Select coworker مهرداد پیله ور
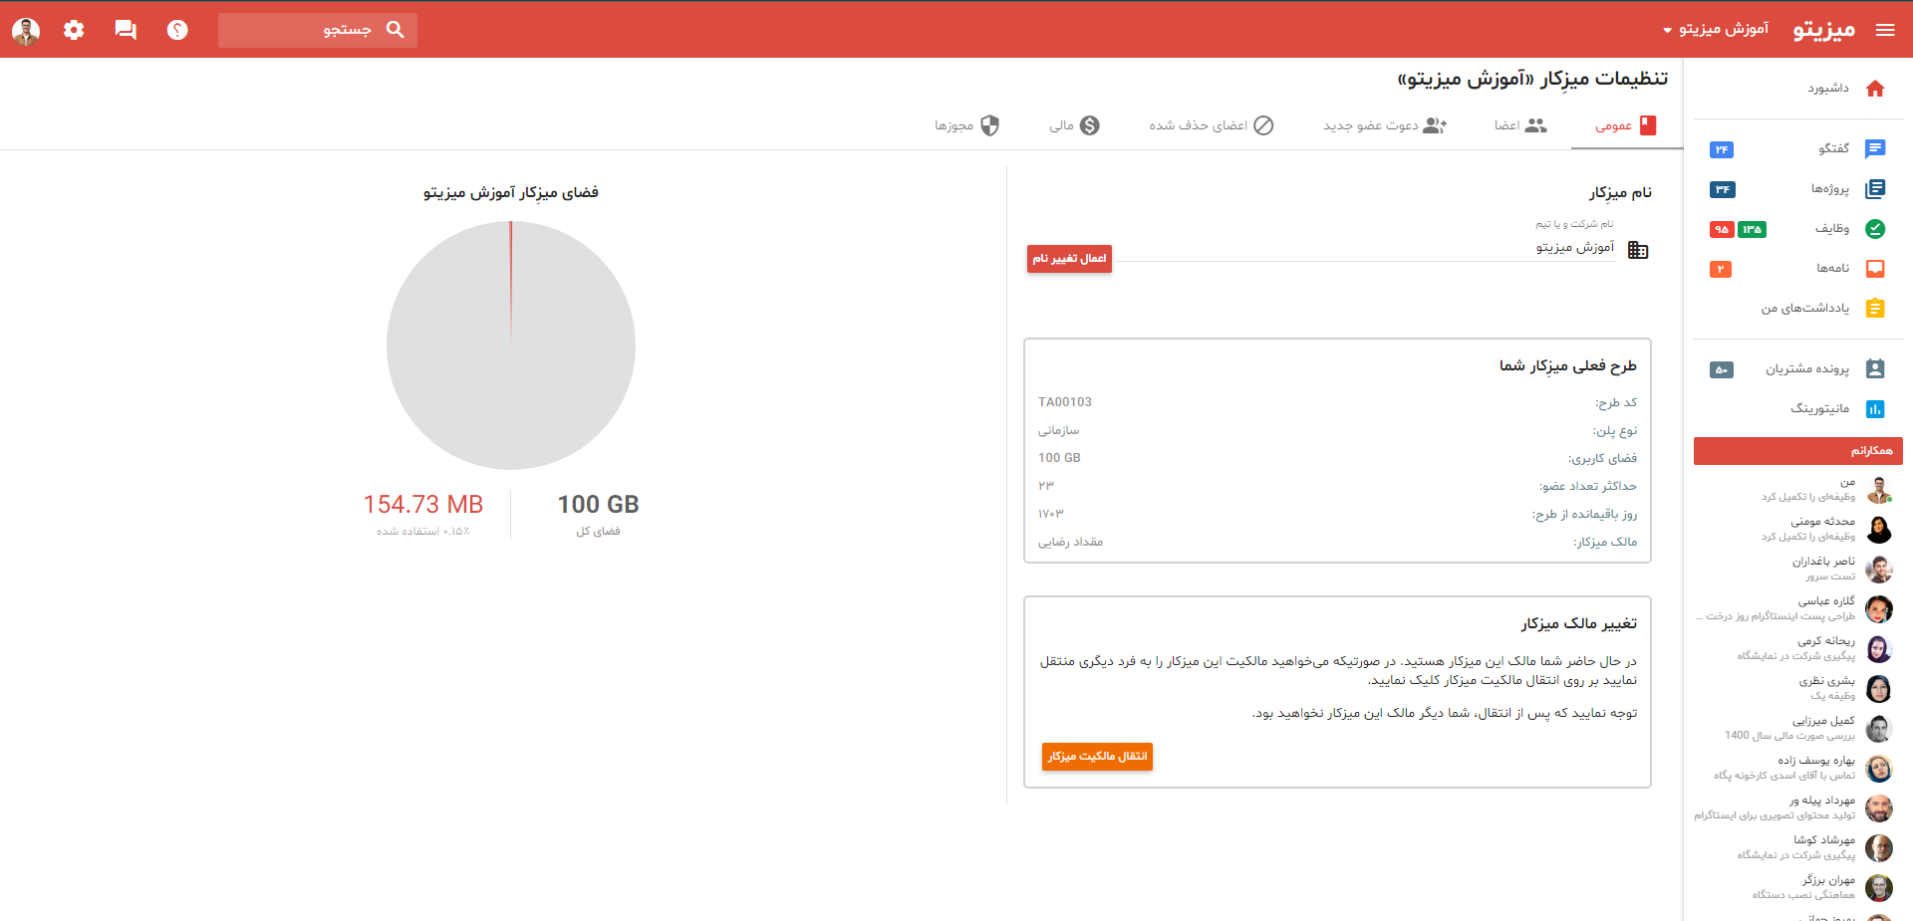The width and height of the screenshot is (1913, 921). pyautogui.click(x=1797, y=807)
